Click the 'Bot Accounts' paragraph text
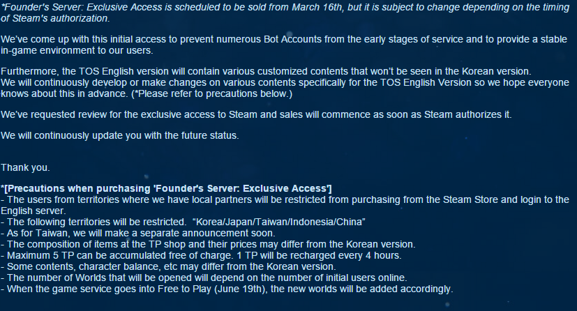 coord(284,45)
